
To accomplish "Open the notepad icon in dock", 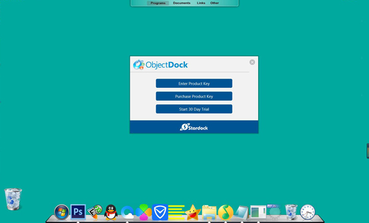I will point(242,213).
